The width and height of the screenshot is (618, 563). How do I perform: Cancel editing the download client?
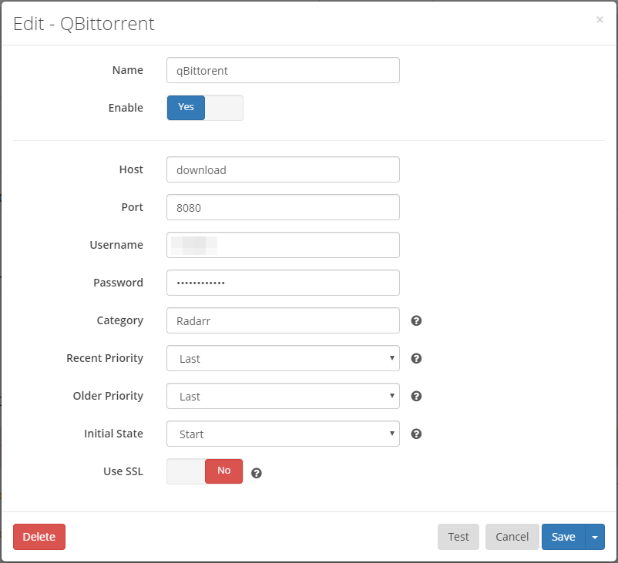click(x=512, y=537)
